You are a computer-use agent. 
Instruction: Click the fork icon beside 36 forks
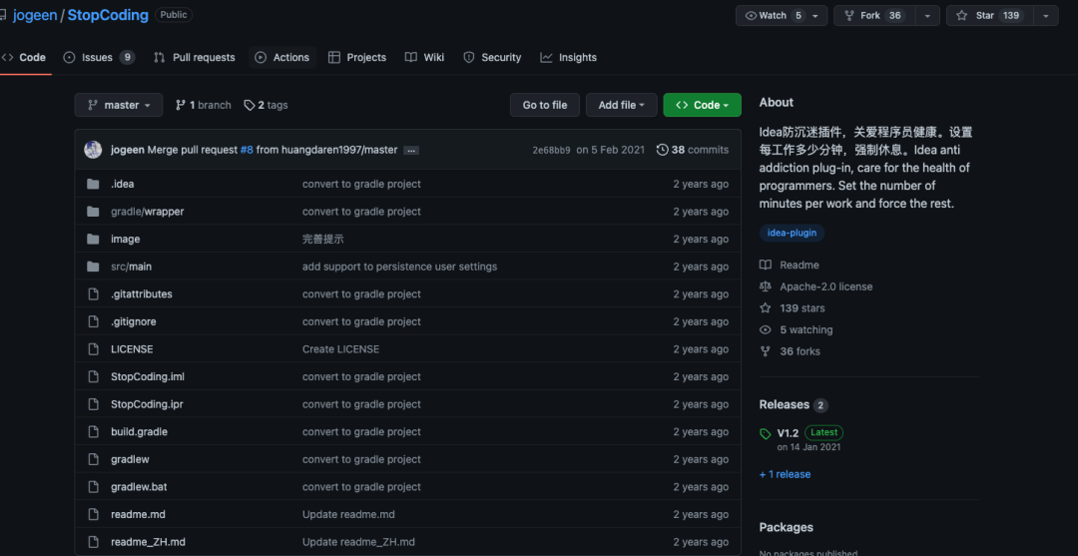(766, 352)
